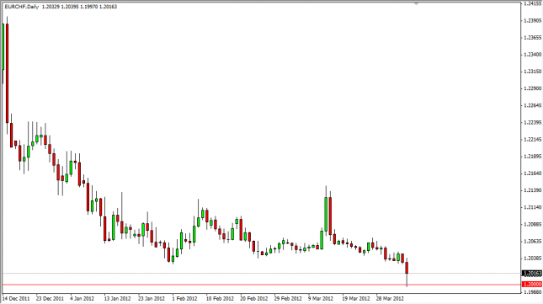Screen dimensions: 543x304
Task: Click the 1.22145 price axis label
Action: click(533, 140)
